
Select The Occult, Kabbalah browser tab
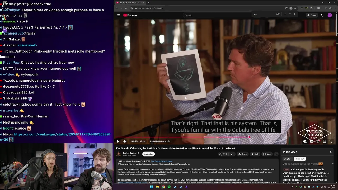[x=130, y=3]
